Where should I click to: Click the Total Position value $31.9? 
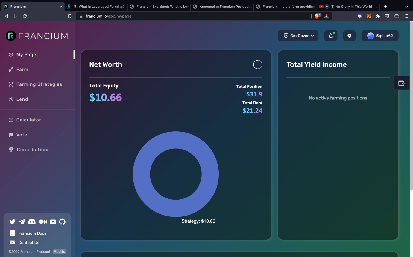(254, 94)
